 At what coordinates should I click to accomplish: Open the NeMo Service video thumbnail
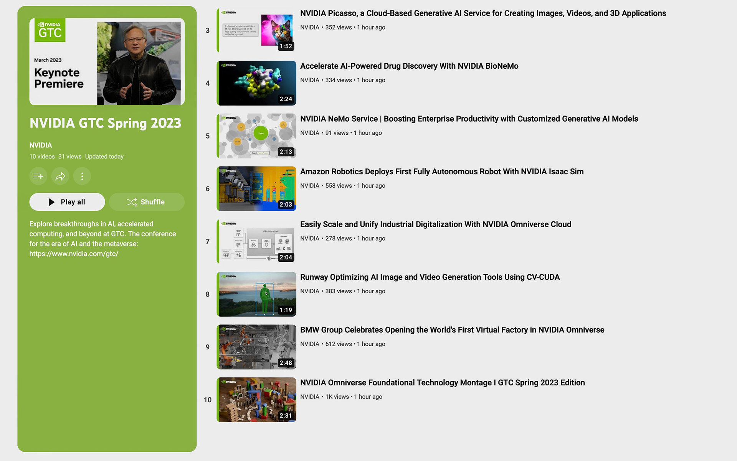tap(256, 136)
